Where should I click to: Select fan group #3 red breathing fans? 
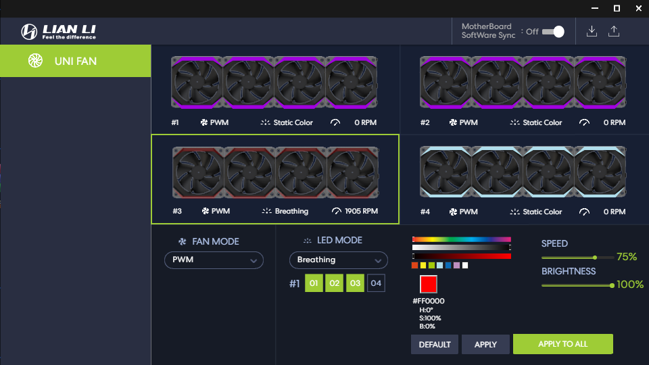[x=275, y=172]
